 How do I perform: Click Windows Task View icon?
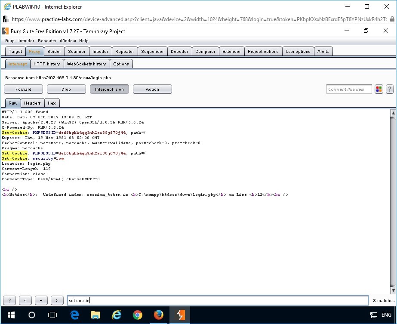52,315
